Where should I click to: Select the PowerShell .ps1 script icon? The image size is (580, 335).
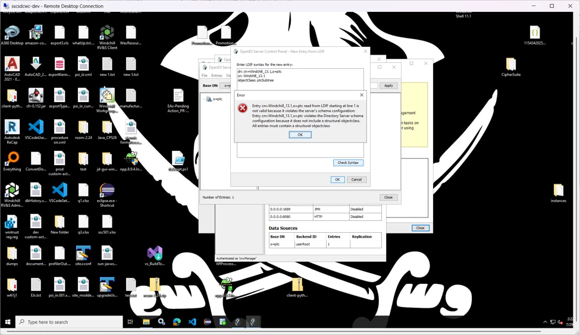(178, 162)
